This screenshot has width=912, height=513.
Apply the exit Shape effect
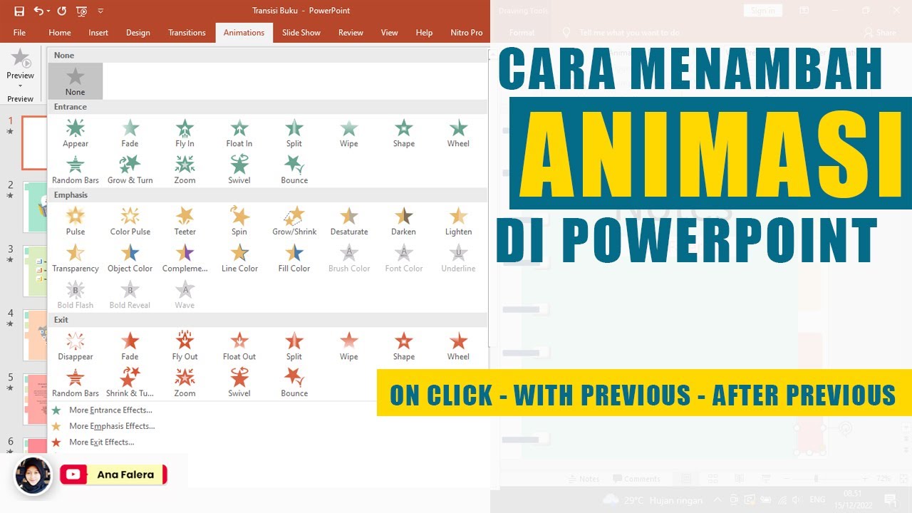pyautogui.click(x=403, y=347)
